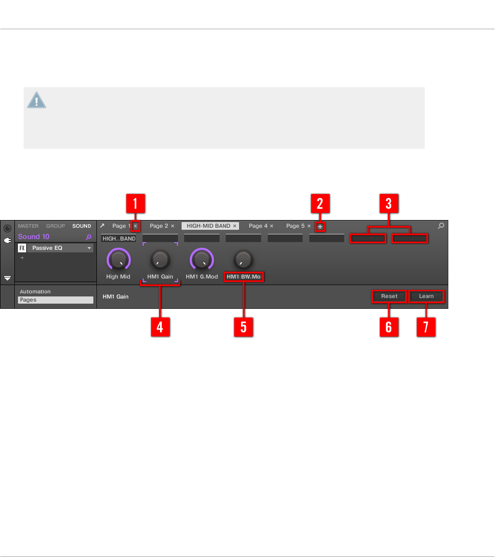Add a plug-in with the small plus below Passive EQ
This screenshot has width=495, height=557.
tap(22, 257)
